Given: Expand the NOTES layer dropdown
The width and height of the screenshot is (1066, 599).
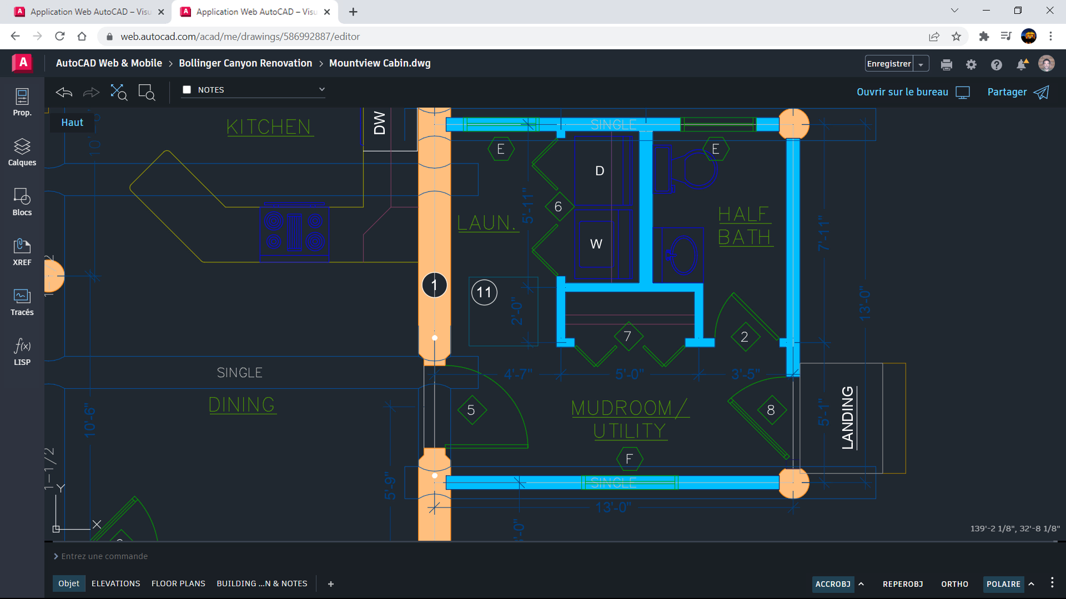Looking at the screenshot, I should [321, 89].
